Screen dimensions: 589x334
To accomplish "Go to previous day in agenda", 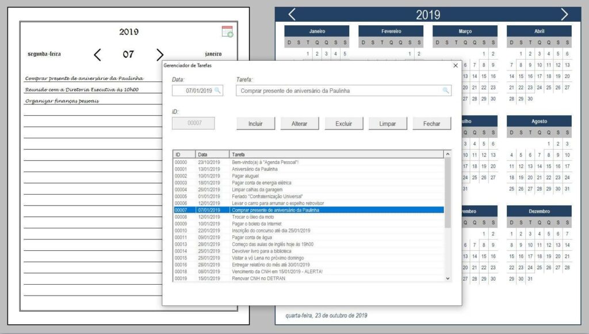I will coord(97,55).
